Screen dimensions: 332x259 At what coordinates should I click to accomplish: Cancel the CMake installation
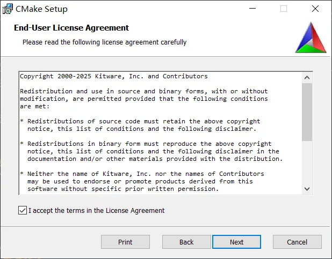coord(297,242)
